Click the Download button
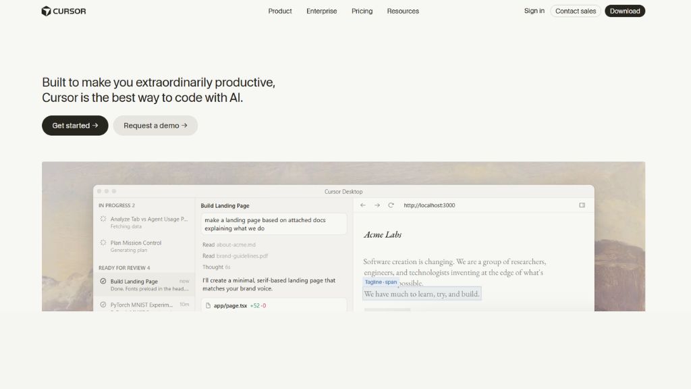The width and height of the screenshot is (691, 389). point(624,11)
